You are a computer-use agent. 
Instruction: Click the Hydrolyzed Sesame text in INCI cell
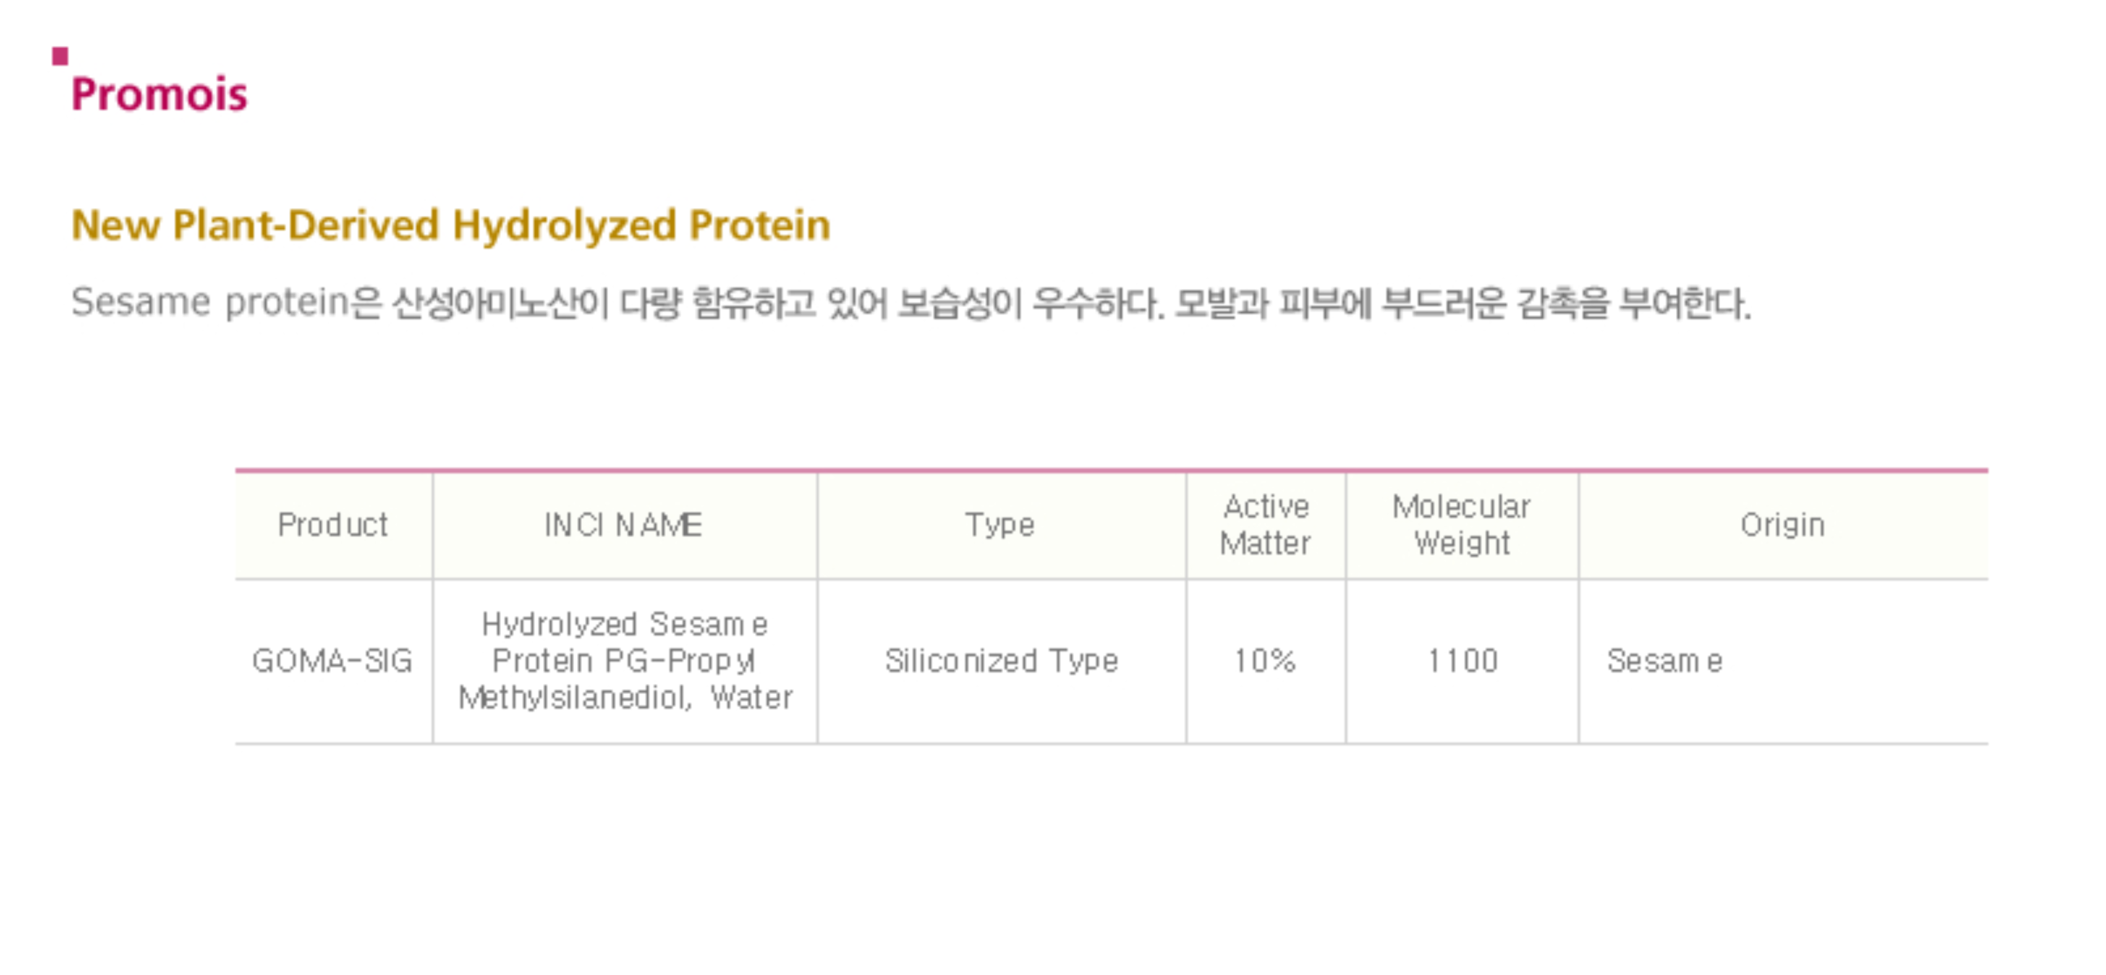(624, 624)
